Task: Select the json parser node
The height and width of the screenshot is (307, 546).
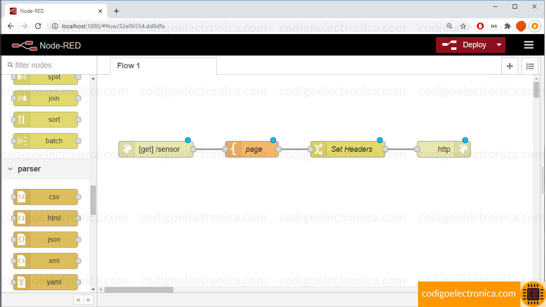Action: click(46, 240)
